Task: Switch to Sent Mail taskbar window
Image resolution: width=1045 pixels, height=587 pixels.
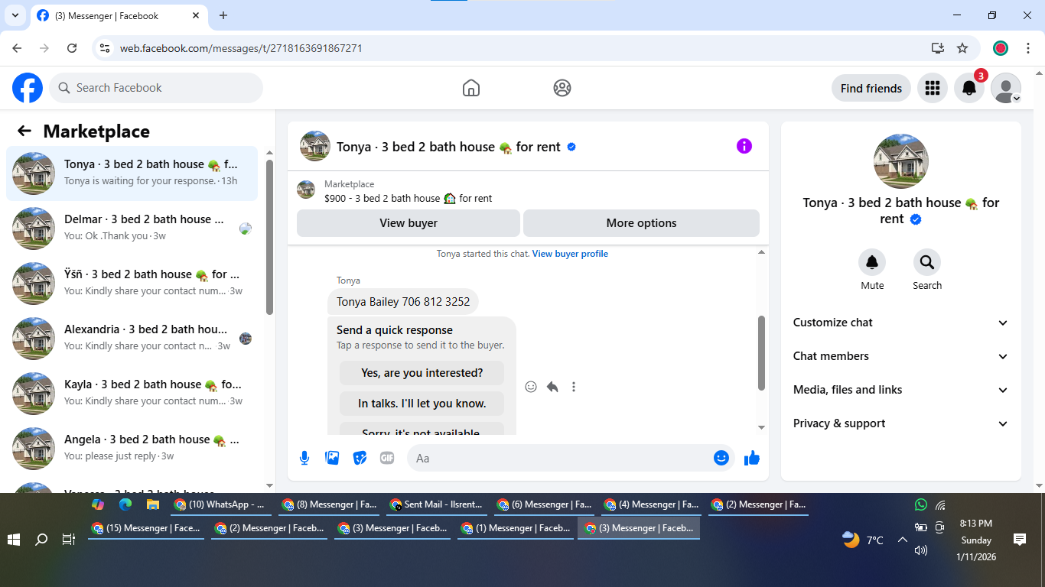Action: (437, 504)
